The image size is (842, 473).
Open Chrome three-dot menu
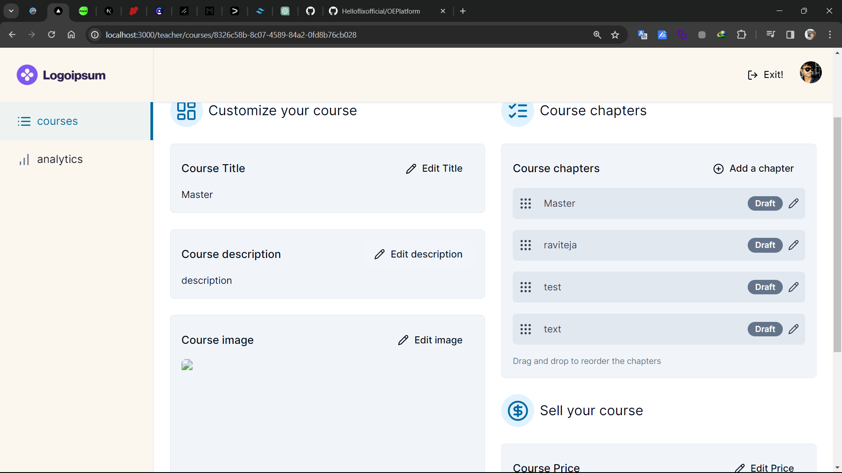[830, 35]
